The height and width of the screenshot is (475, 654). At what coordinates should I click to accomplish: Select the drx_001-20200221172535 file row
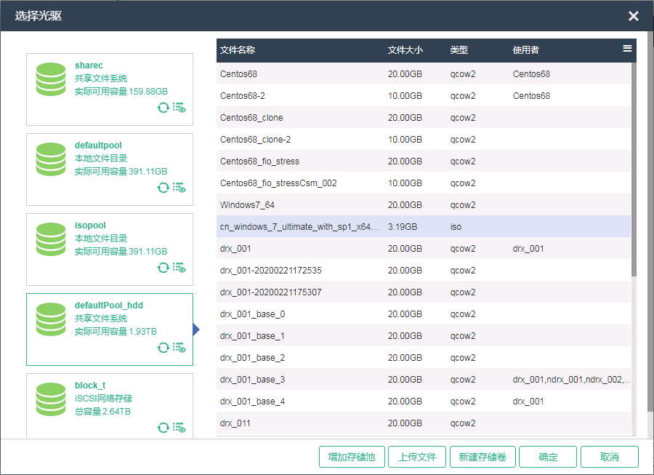[424, 271]
